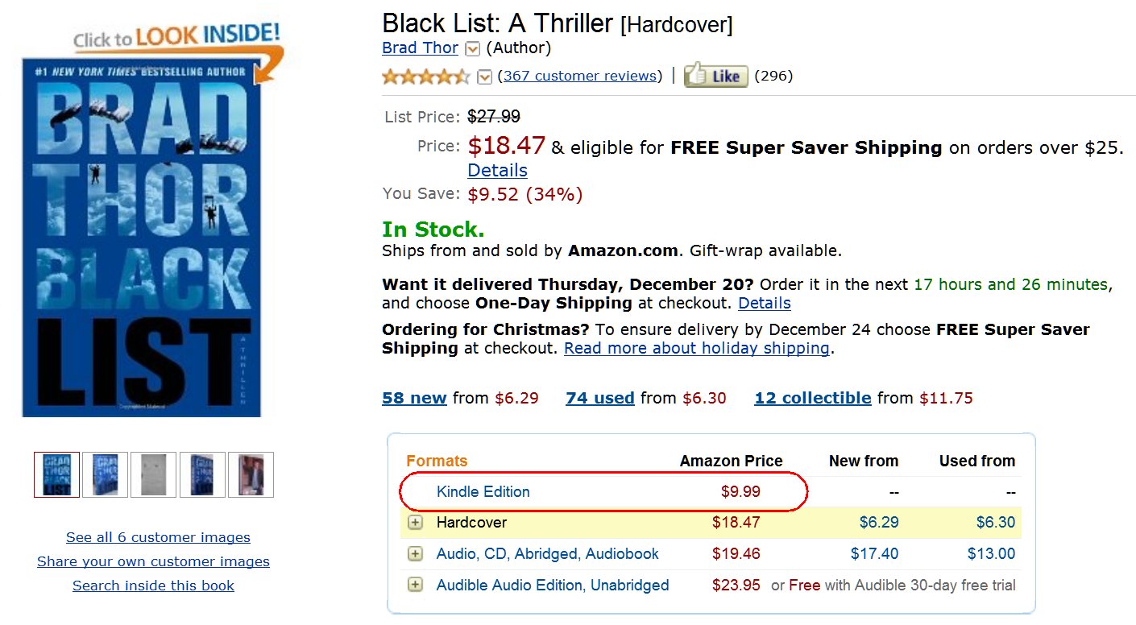Open the 74 used offers link
The height and width of the screenshot is (625, 1136).
[599, 398]
